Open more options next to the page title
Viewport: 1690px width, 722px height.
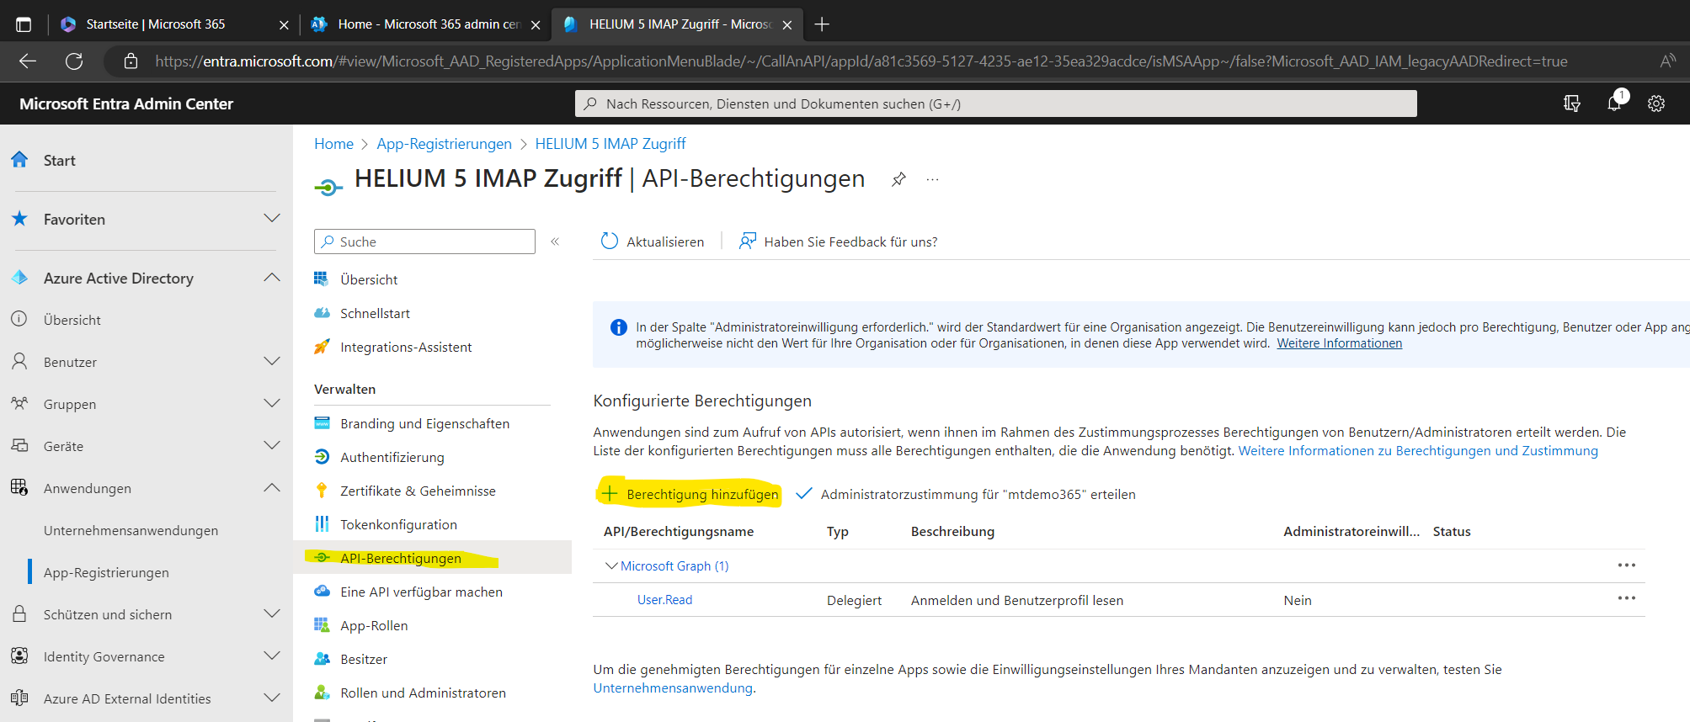pos(932,179)
